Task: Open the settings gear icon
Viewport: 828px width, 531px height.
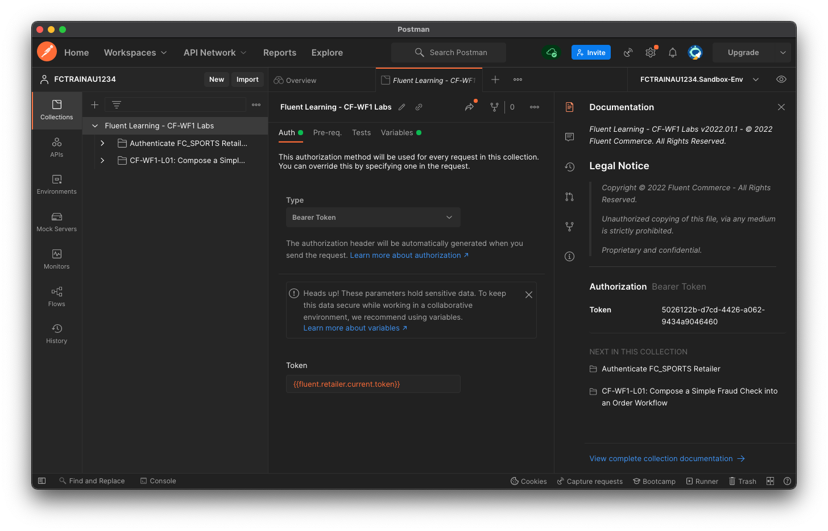Action: [x=651, y=52]
